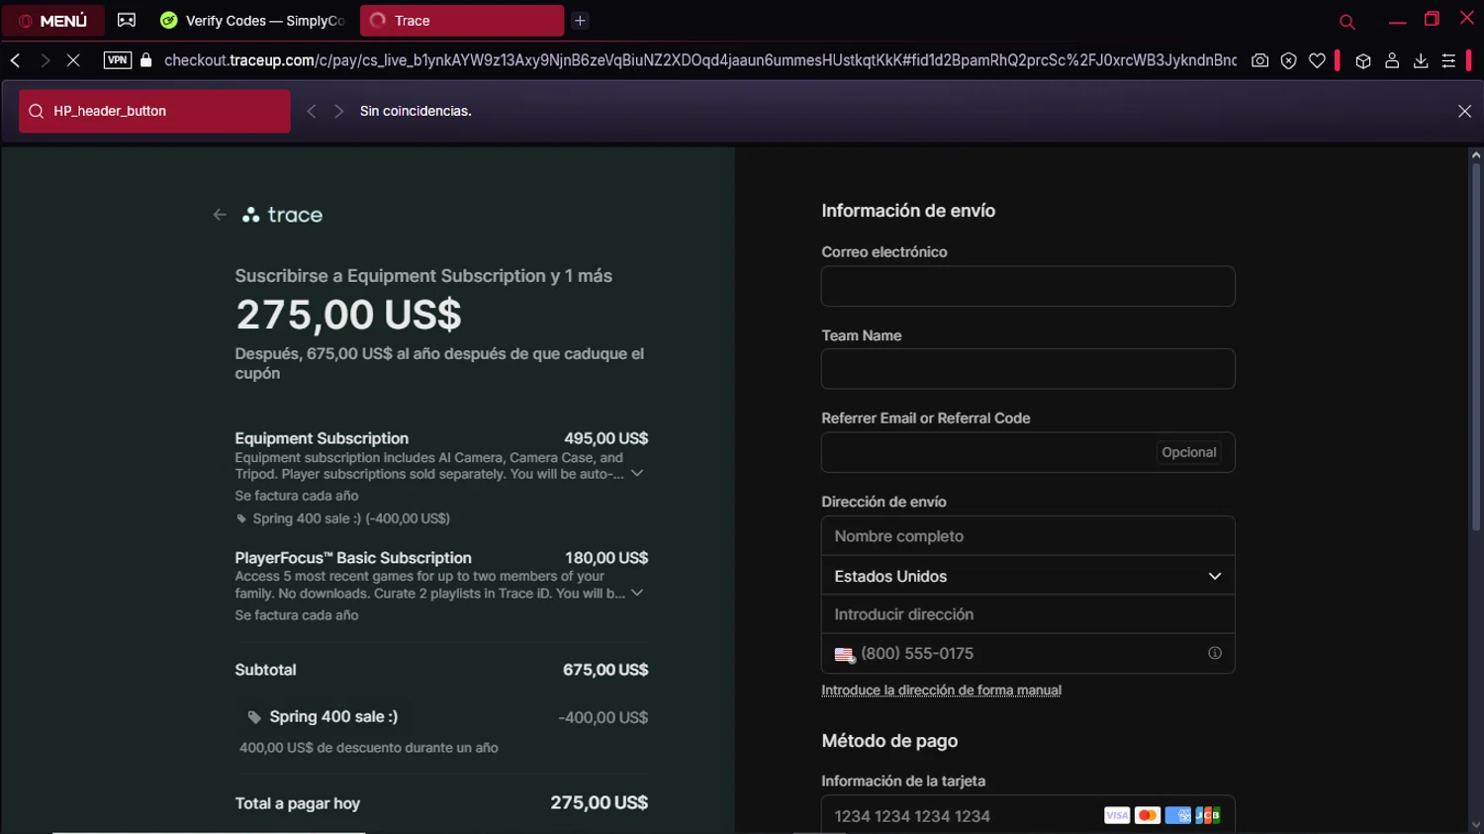Click the Team Name field

(x=1028, y=369)
